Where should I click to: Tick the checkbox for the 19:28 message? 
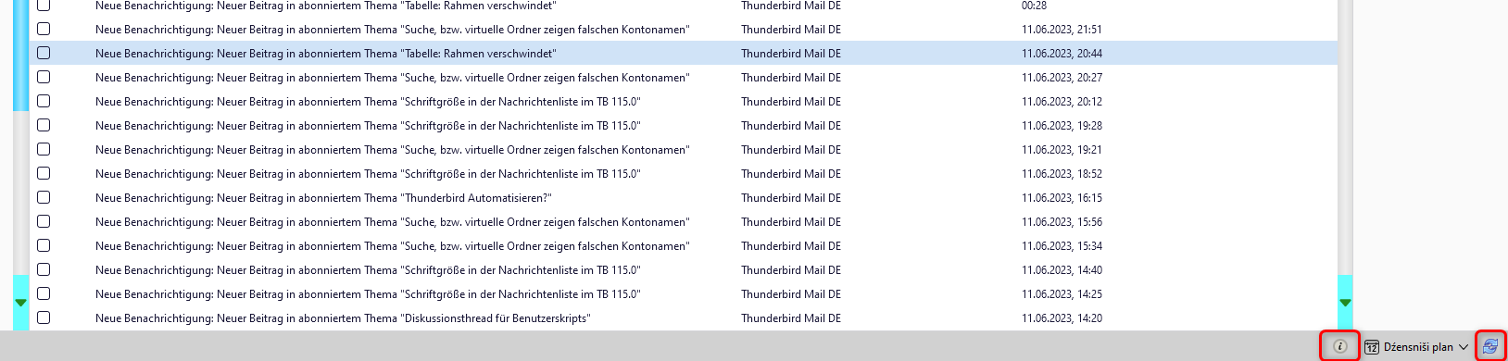pyautogui.click(x=44, y=125)
